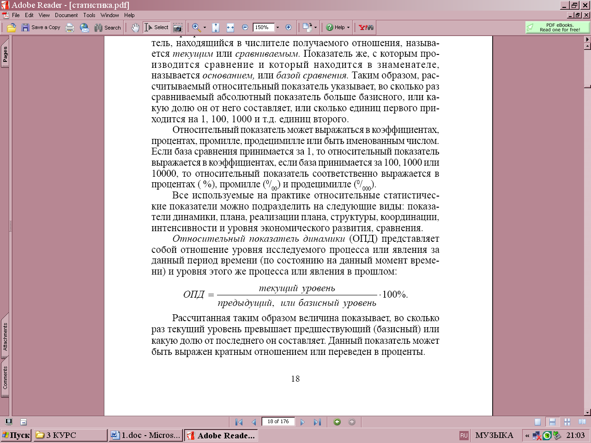The image size is (591, 443).
Task: Expand hidden tray icons chevron
Action: (527, 435)
